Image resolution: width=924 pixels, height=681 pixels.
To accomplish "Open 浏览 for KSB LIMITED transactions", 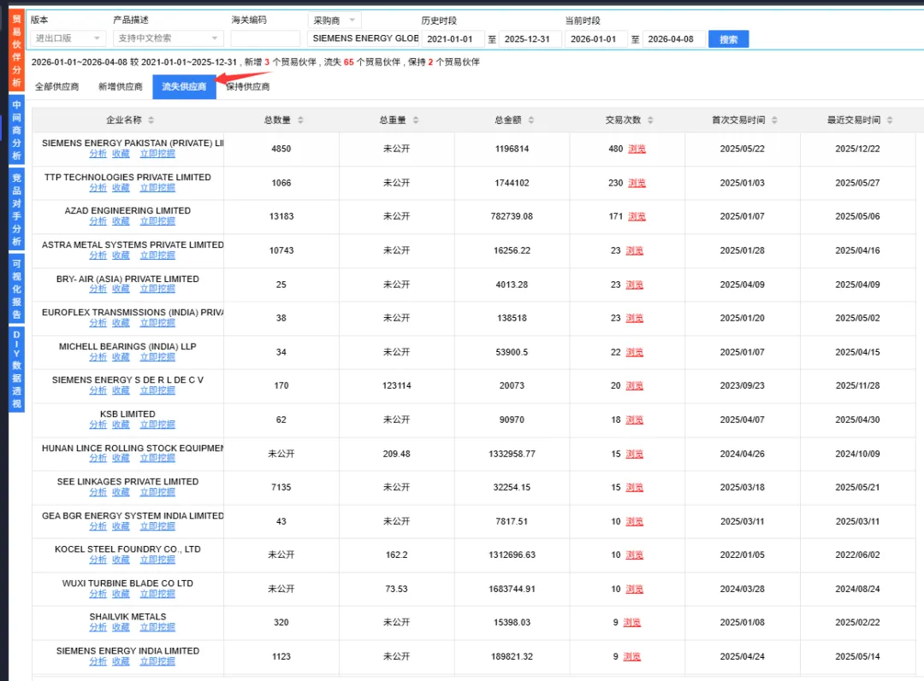I will [632, 419].
